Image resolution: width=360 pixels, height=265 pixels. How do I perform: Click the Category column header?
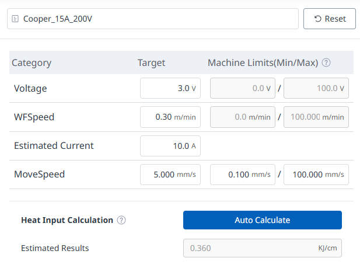point(32,63)
